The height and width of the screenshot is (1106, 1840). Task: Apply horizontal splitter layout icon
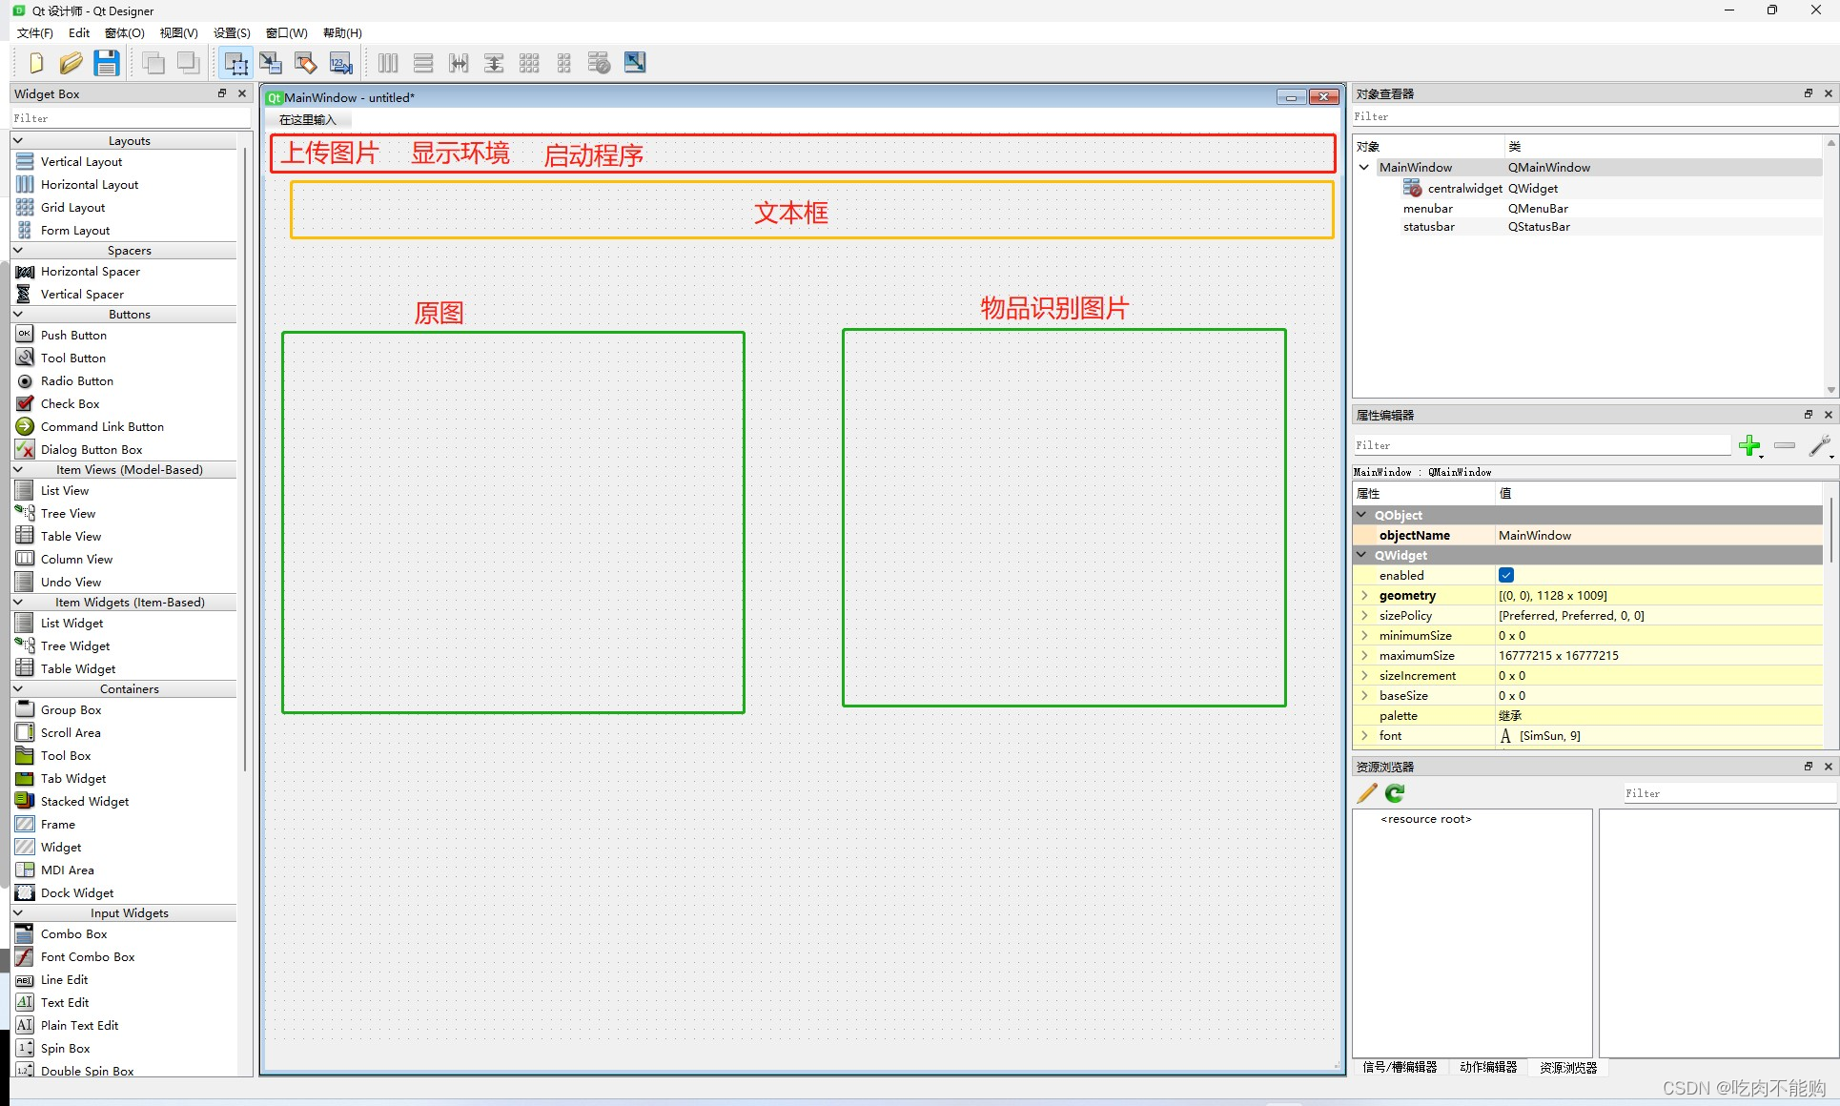[x=459, y=63]
